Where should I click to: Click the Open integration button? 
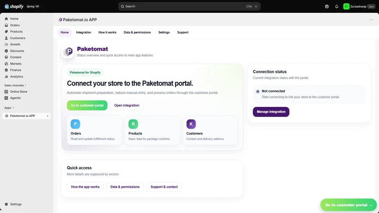(x=126, y=105)
